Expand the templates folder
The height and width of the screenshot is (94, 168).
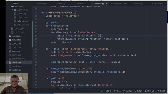point(7,40)
